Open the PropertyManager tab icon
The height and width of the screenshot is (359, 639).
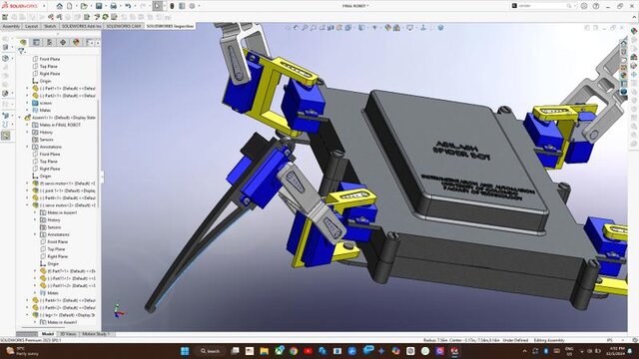pyautogui.click(x=36, y=42)
